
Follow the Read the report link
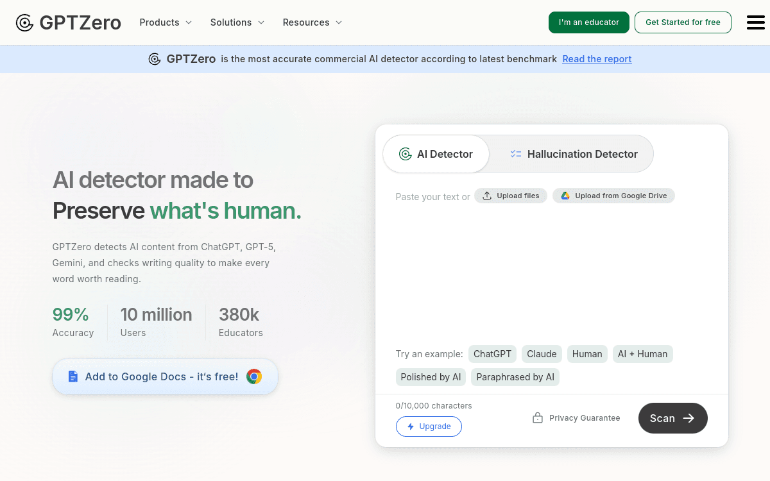597,58
